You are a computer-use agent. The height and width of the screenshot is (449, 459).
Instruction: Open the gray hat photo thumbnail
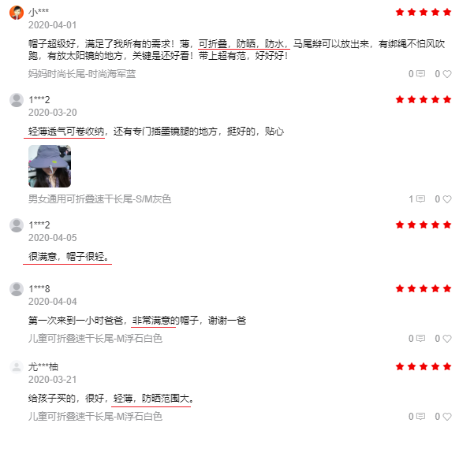[x=50, y=166]
